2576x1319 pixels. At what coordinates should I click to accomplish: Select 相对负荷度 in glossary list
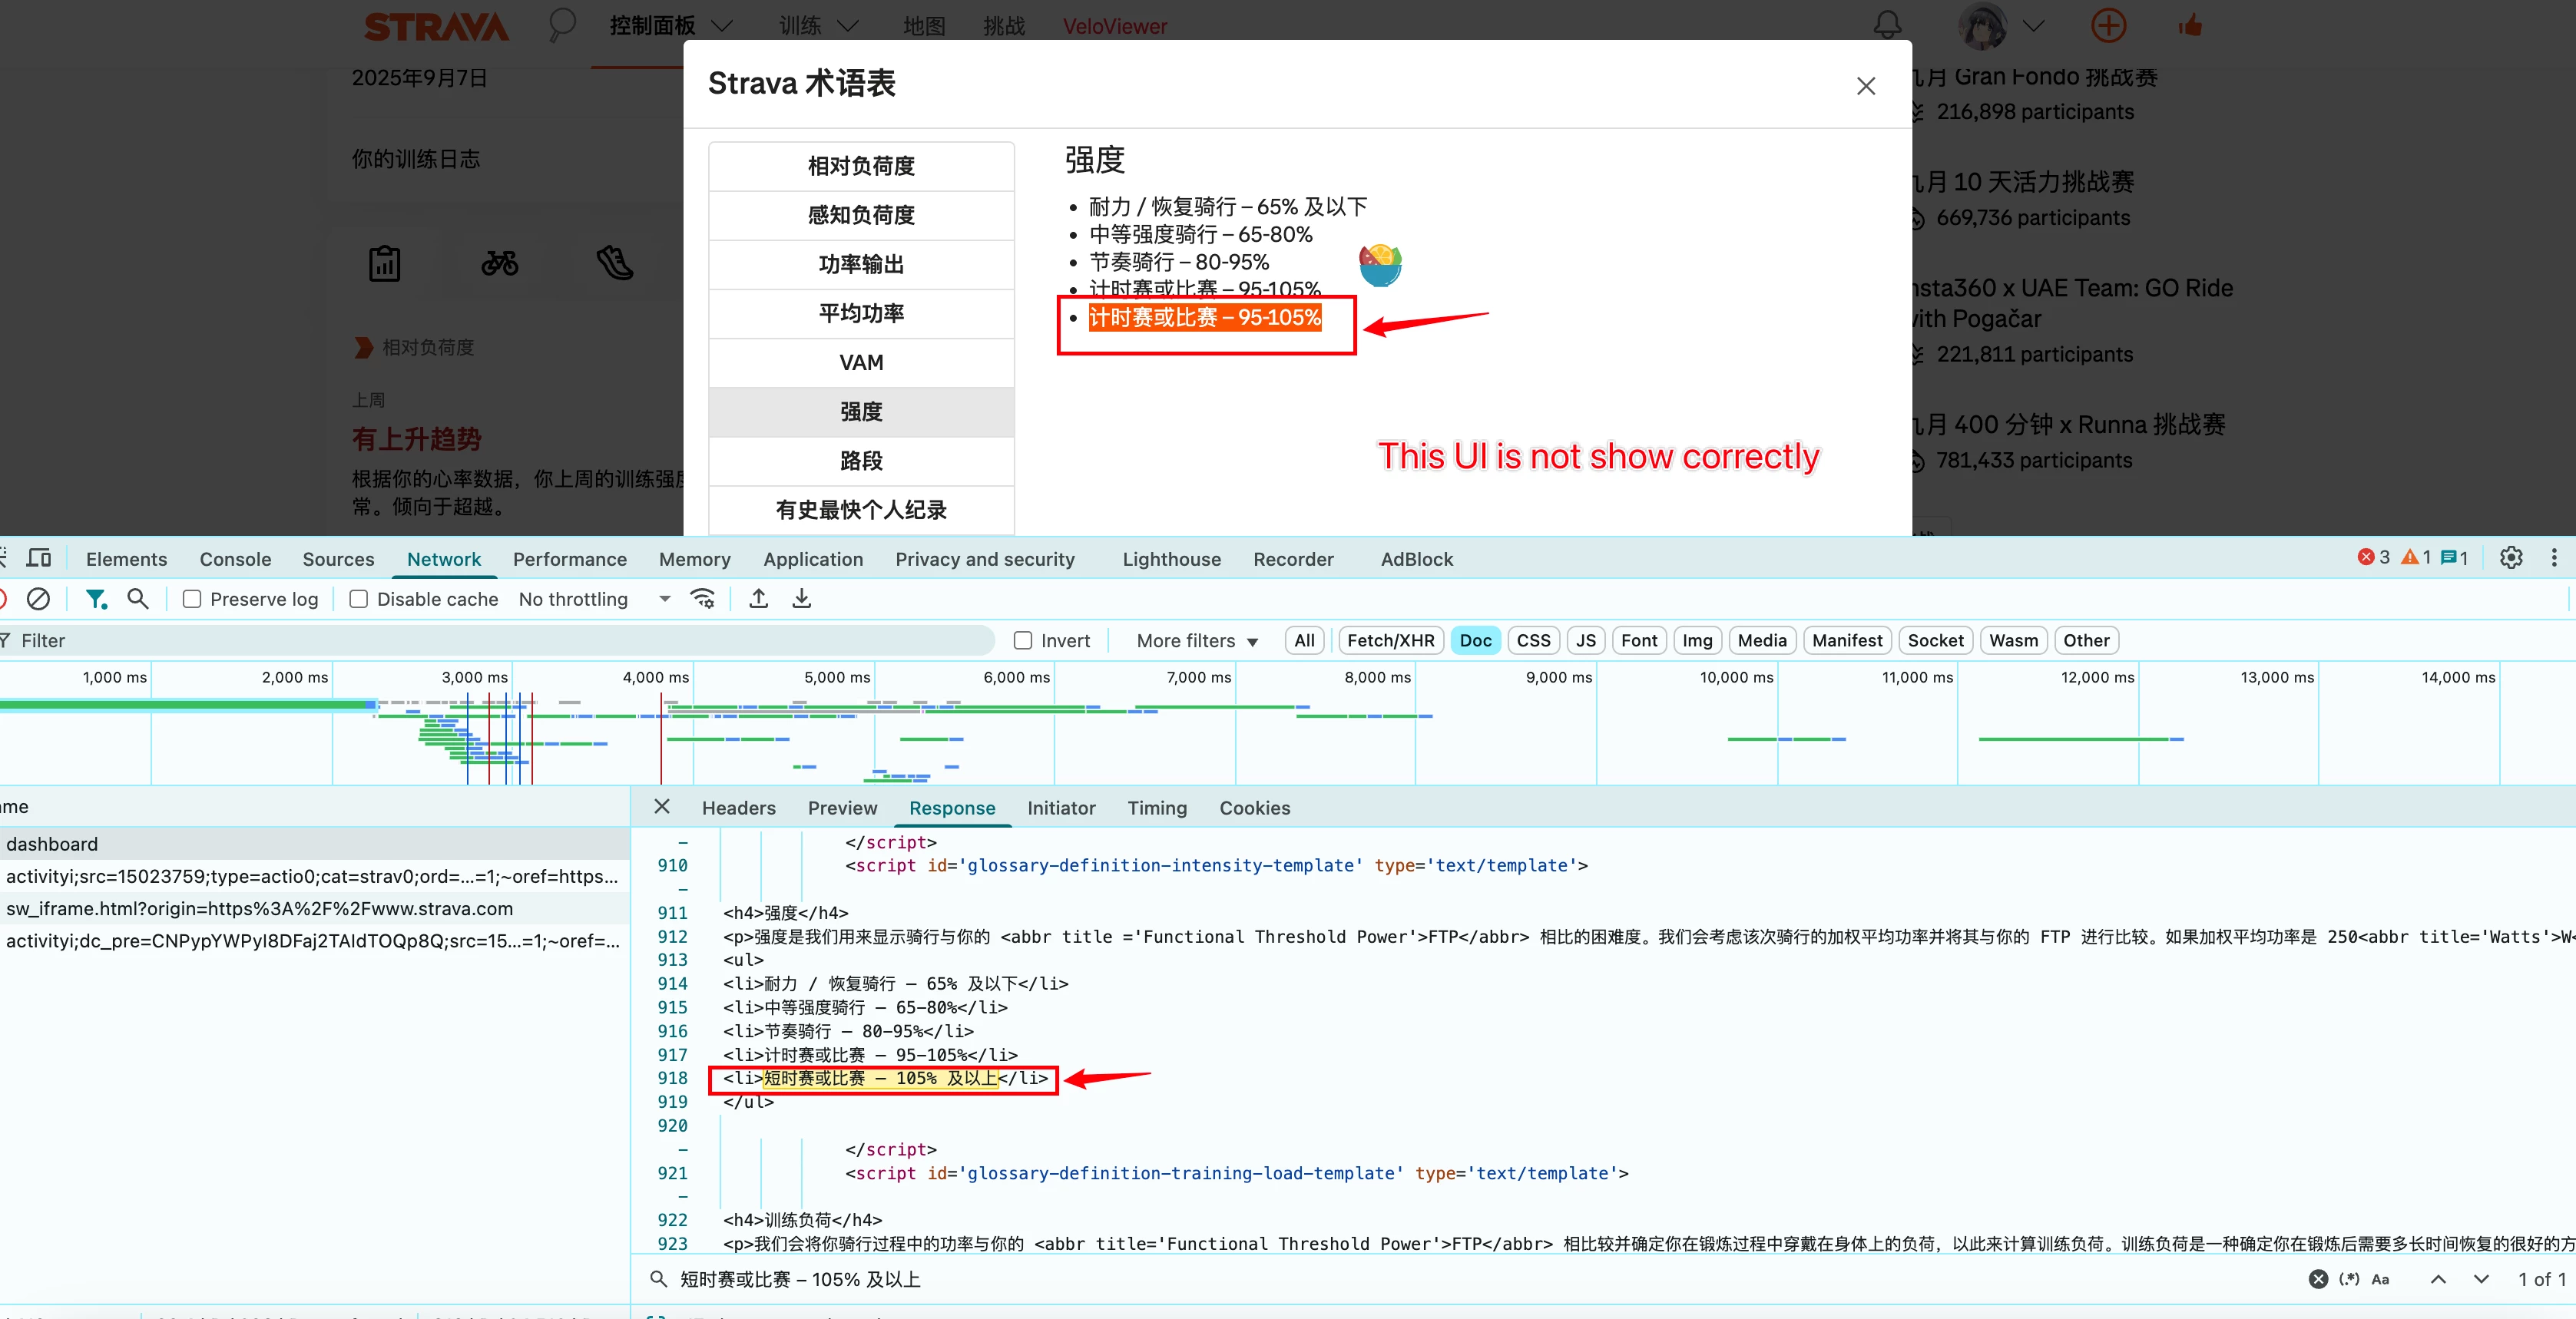861,166
